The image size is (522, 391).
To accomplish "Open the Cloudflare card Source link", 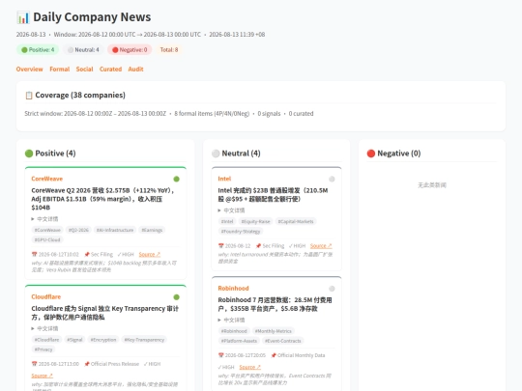I will pos(42,376).
